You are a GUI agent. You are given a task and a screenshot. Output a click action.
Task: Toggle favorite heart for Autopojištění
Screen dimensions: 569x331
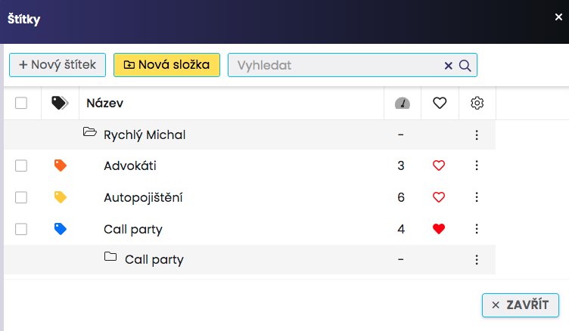pos(439,197)
